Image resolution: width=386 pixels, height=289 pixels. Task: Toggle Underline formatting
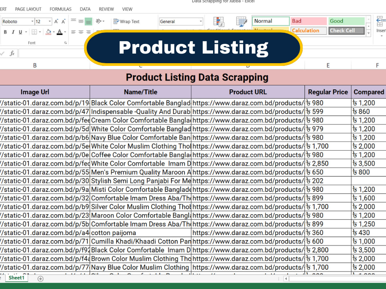20,32
